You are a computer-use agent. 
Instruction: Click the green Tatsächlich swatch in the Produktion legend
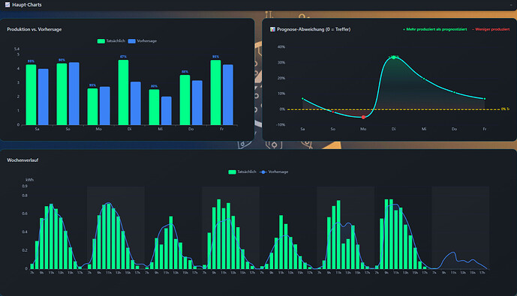[x=101, y=41]
